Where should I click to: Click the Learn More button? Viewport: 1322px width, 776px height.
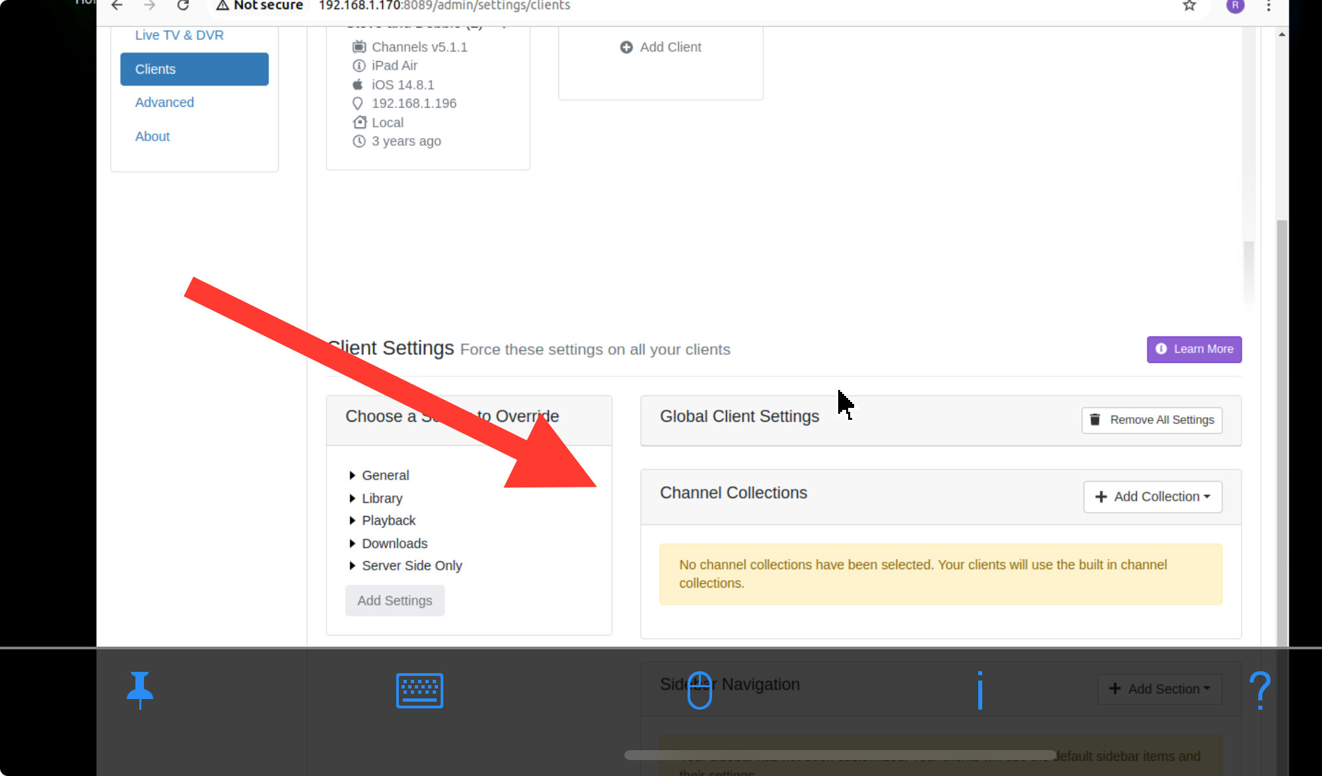[1194, 350]
